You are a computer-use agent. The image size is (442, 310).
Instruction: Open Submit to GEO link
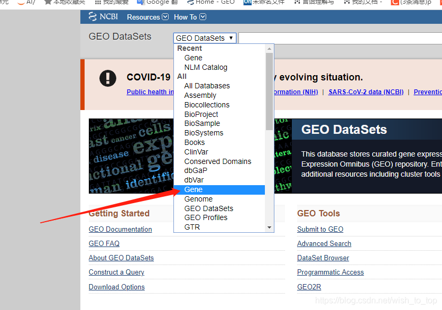click(x=320, y=230)
